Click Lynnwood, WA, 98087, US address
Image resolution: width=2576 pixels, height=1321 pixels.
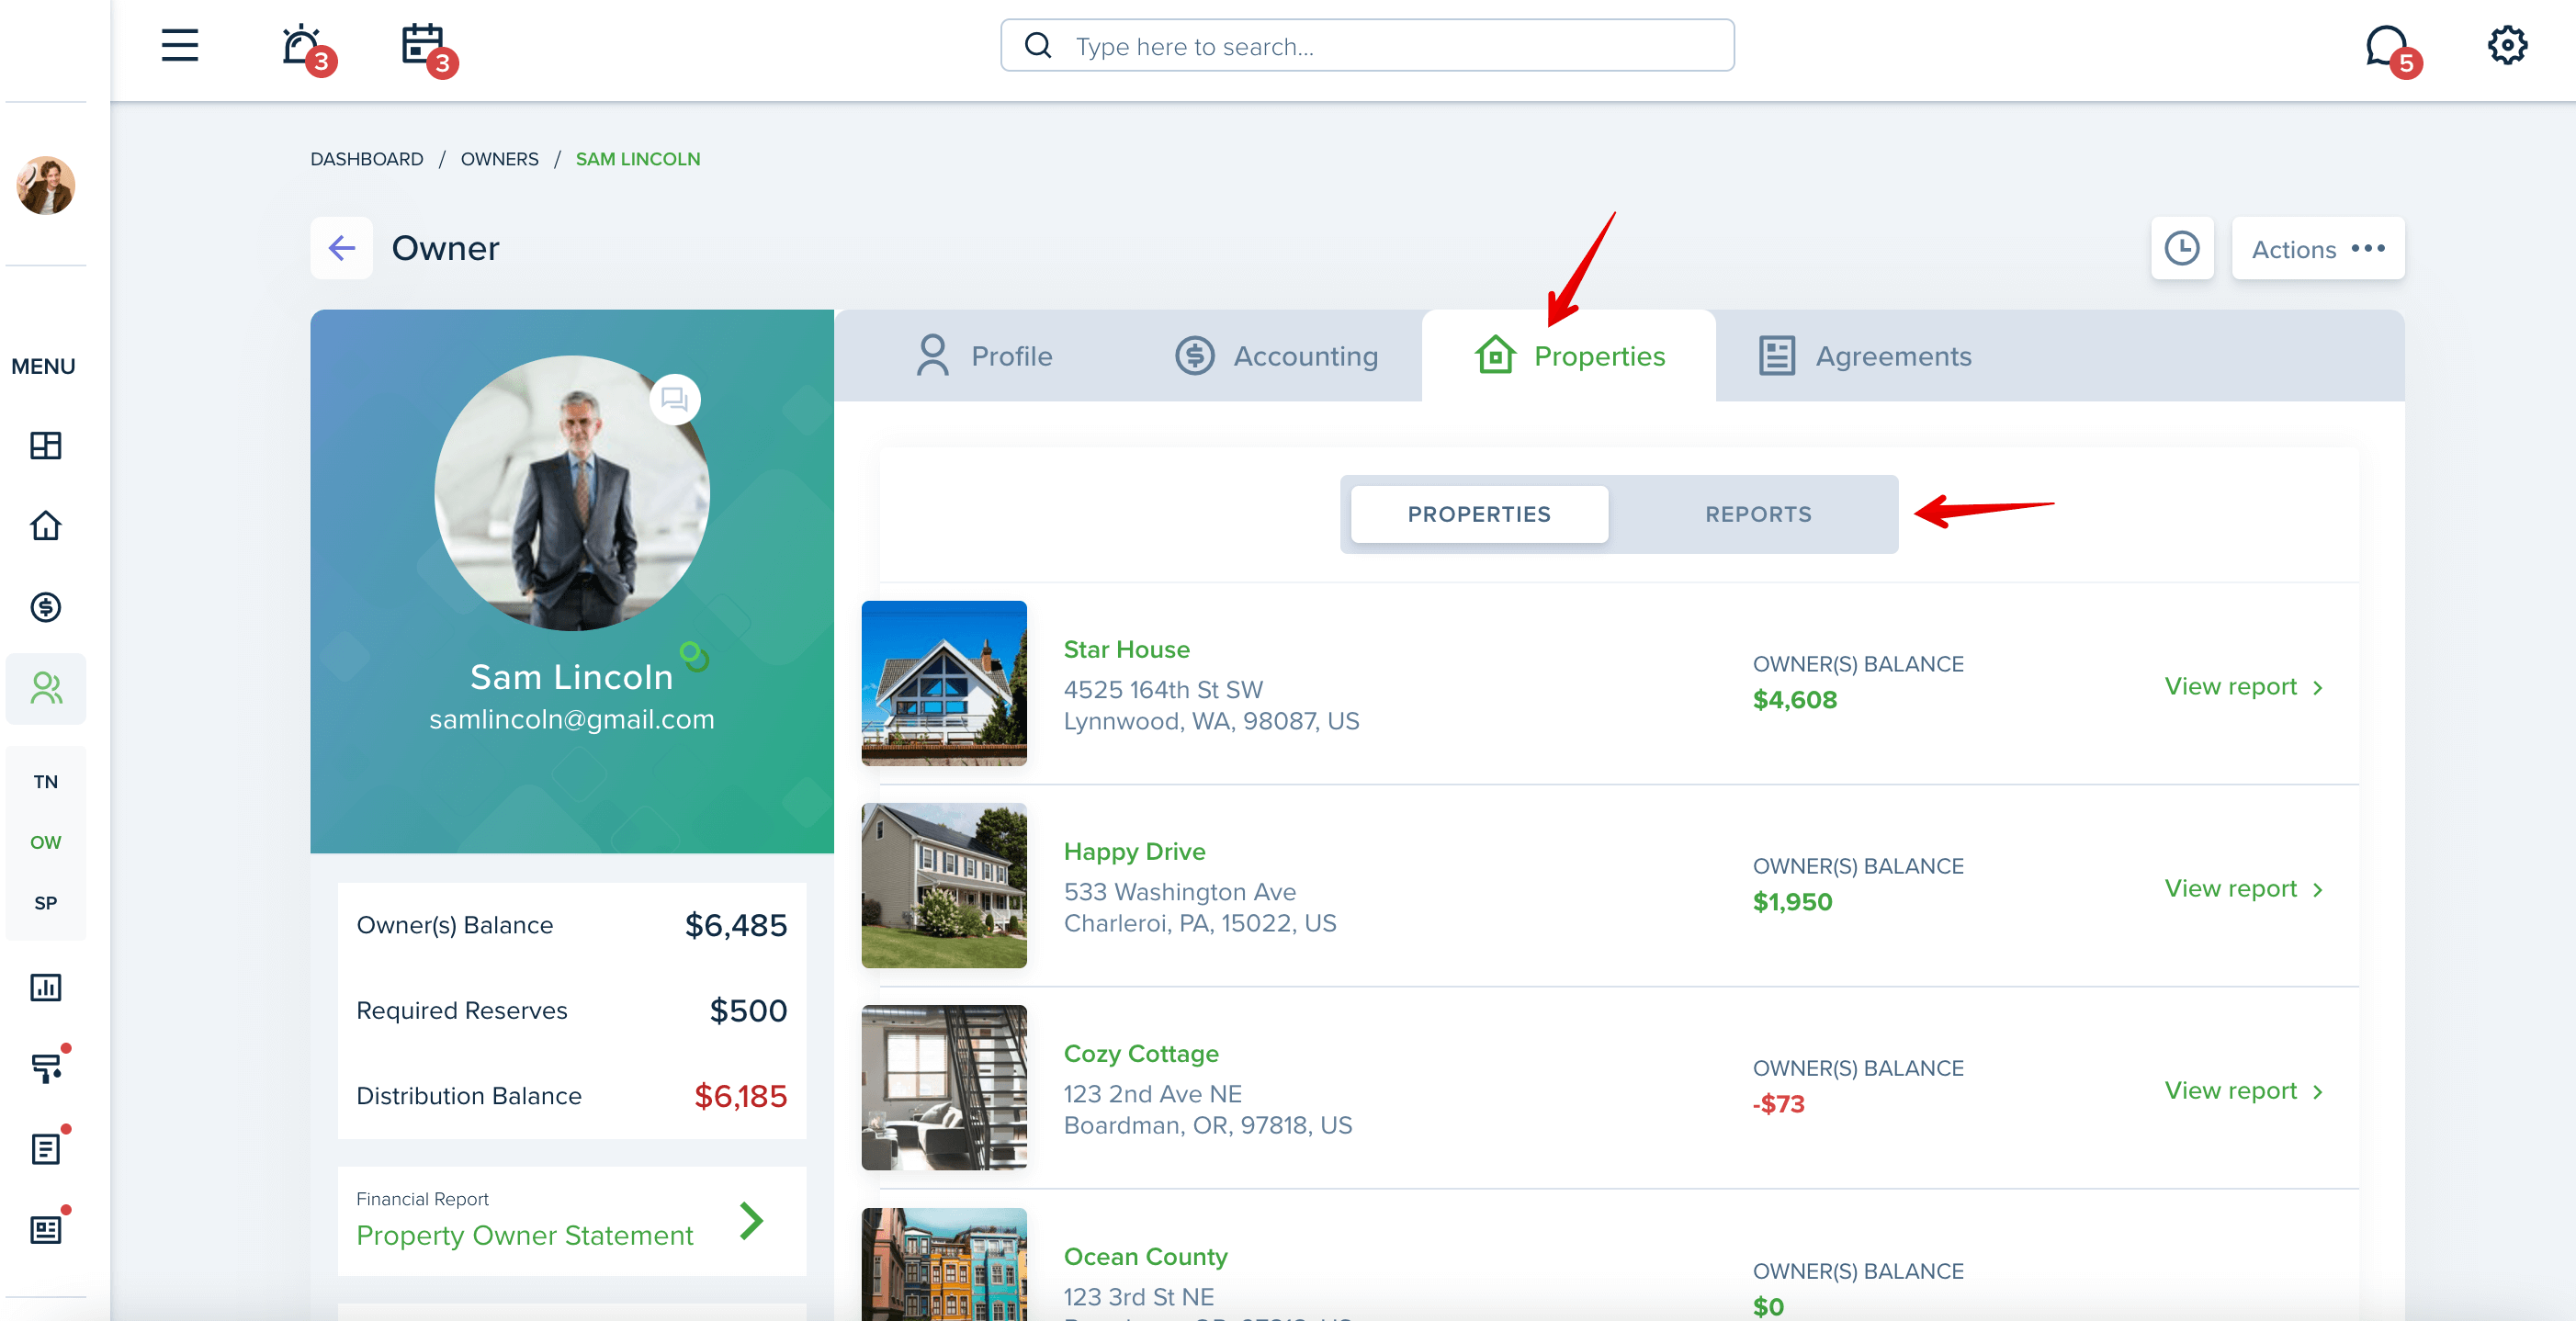pyautogui.click(x=1211, y=721)
